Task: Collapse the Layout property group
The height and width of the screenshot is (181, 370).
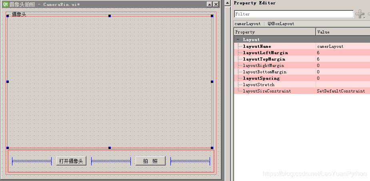Action: tap(238, 39)
